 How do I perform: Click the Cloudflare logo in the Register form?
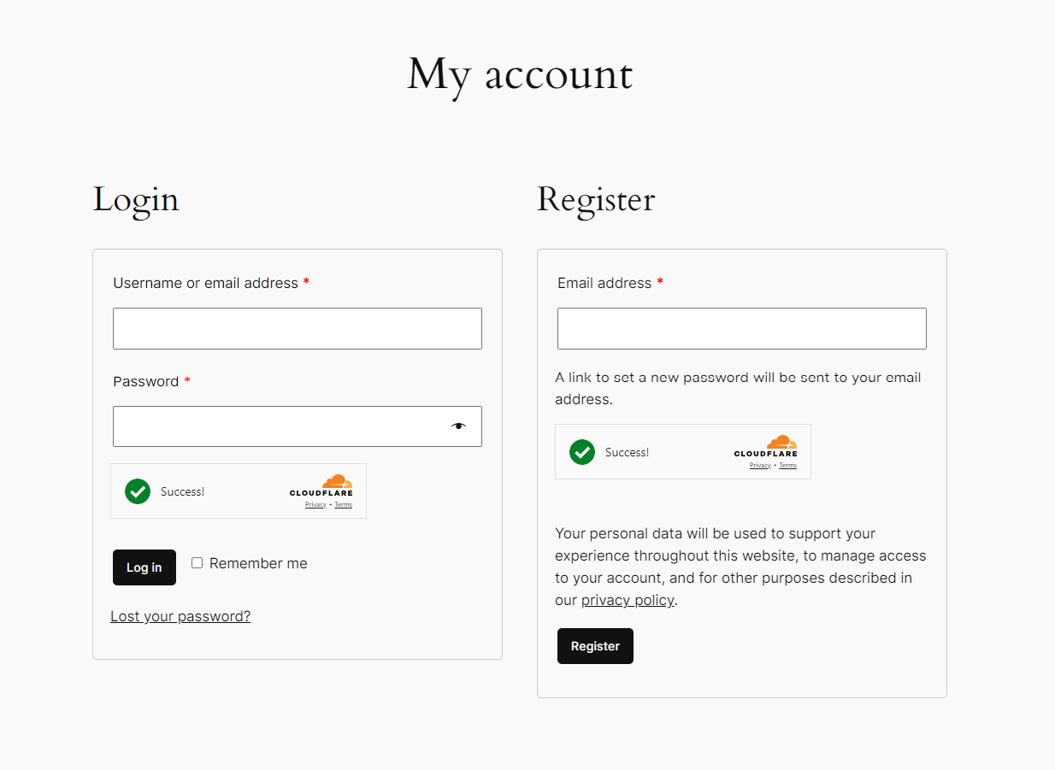[766, 447]
